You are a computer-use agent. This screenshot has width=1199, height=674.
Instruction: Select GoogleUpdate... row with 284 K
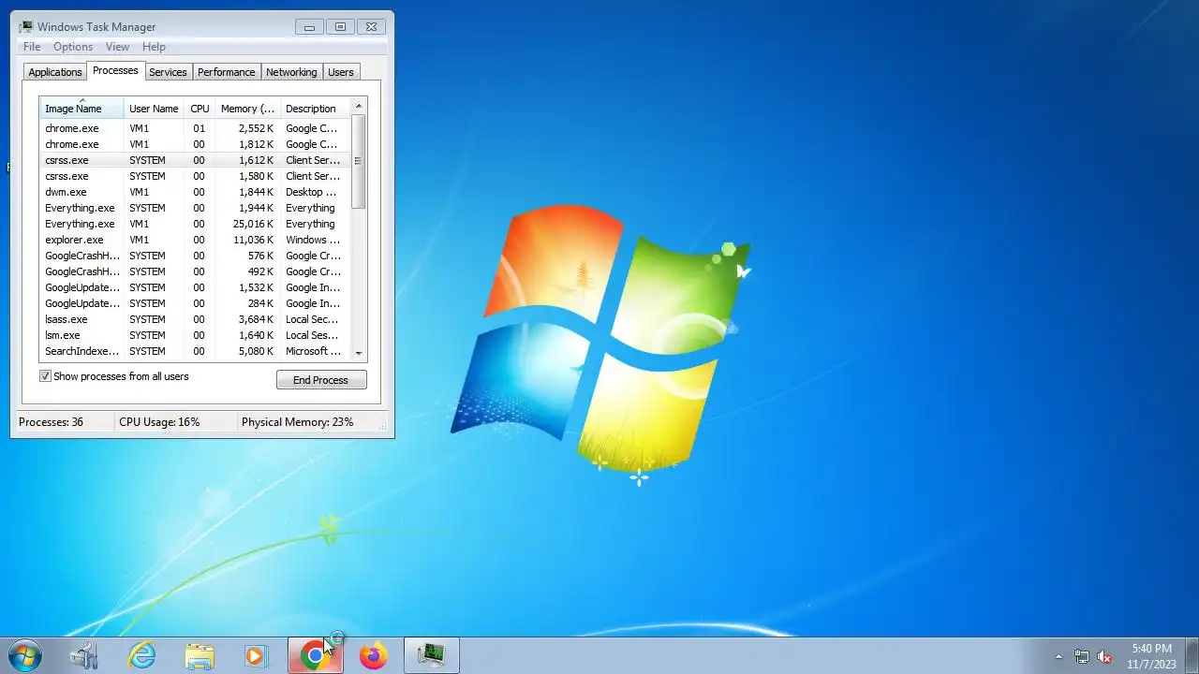pos(195,303)
